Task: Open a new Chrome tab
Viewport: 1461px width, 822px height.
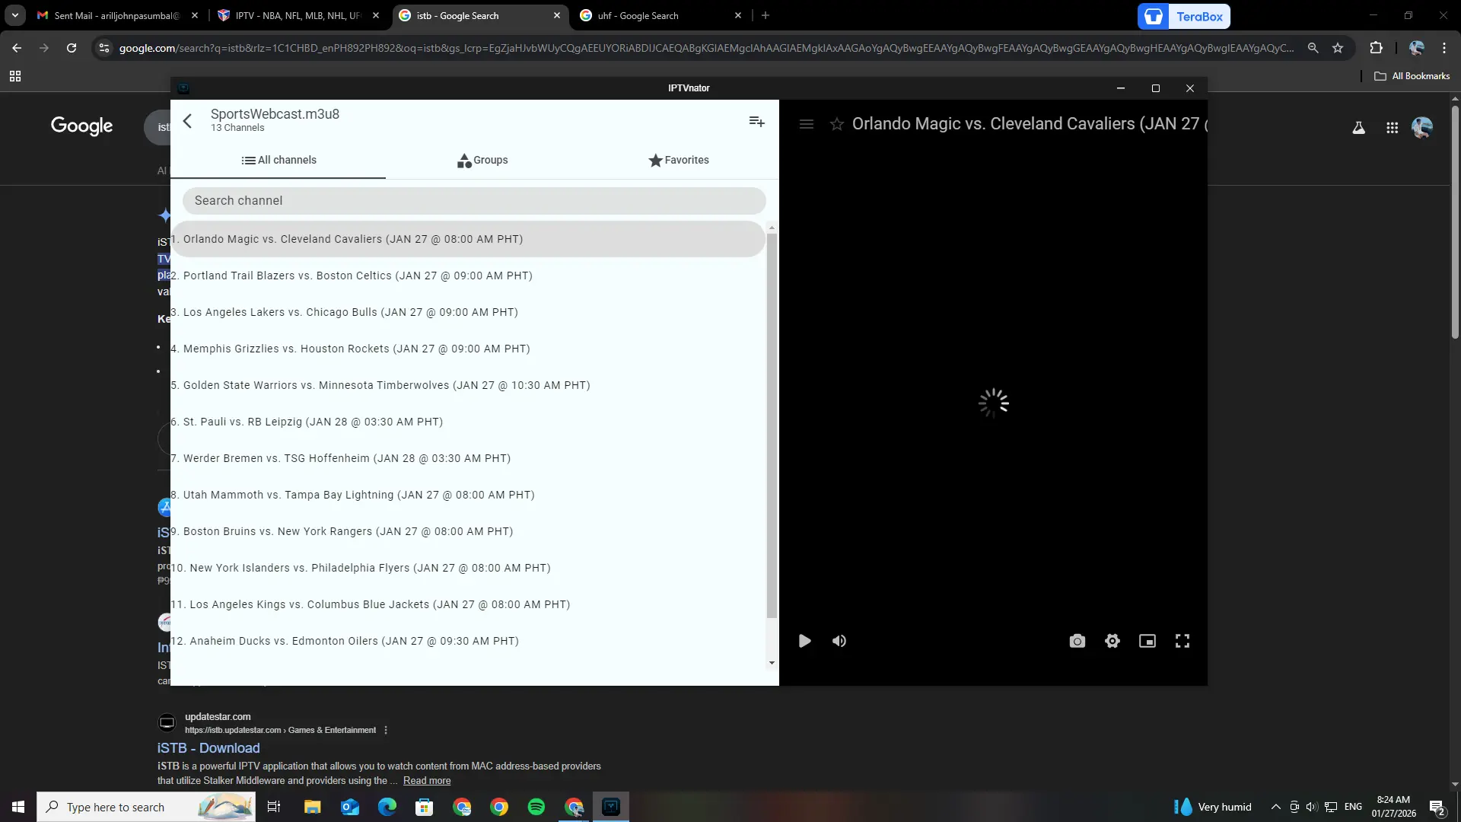Action: (766, 15)
